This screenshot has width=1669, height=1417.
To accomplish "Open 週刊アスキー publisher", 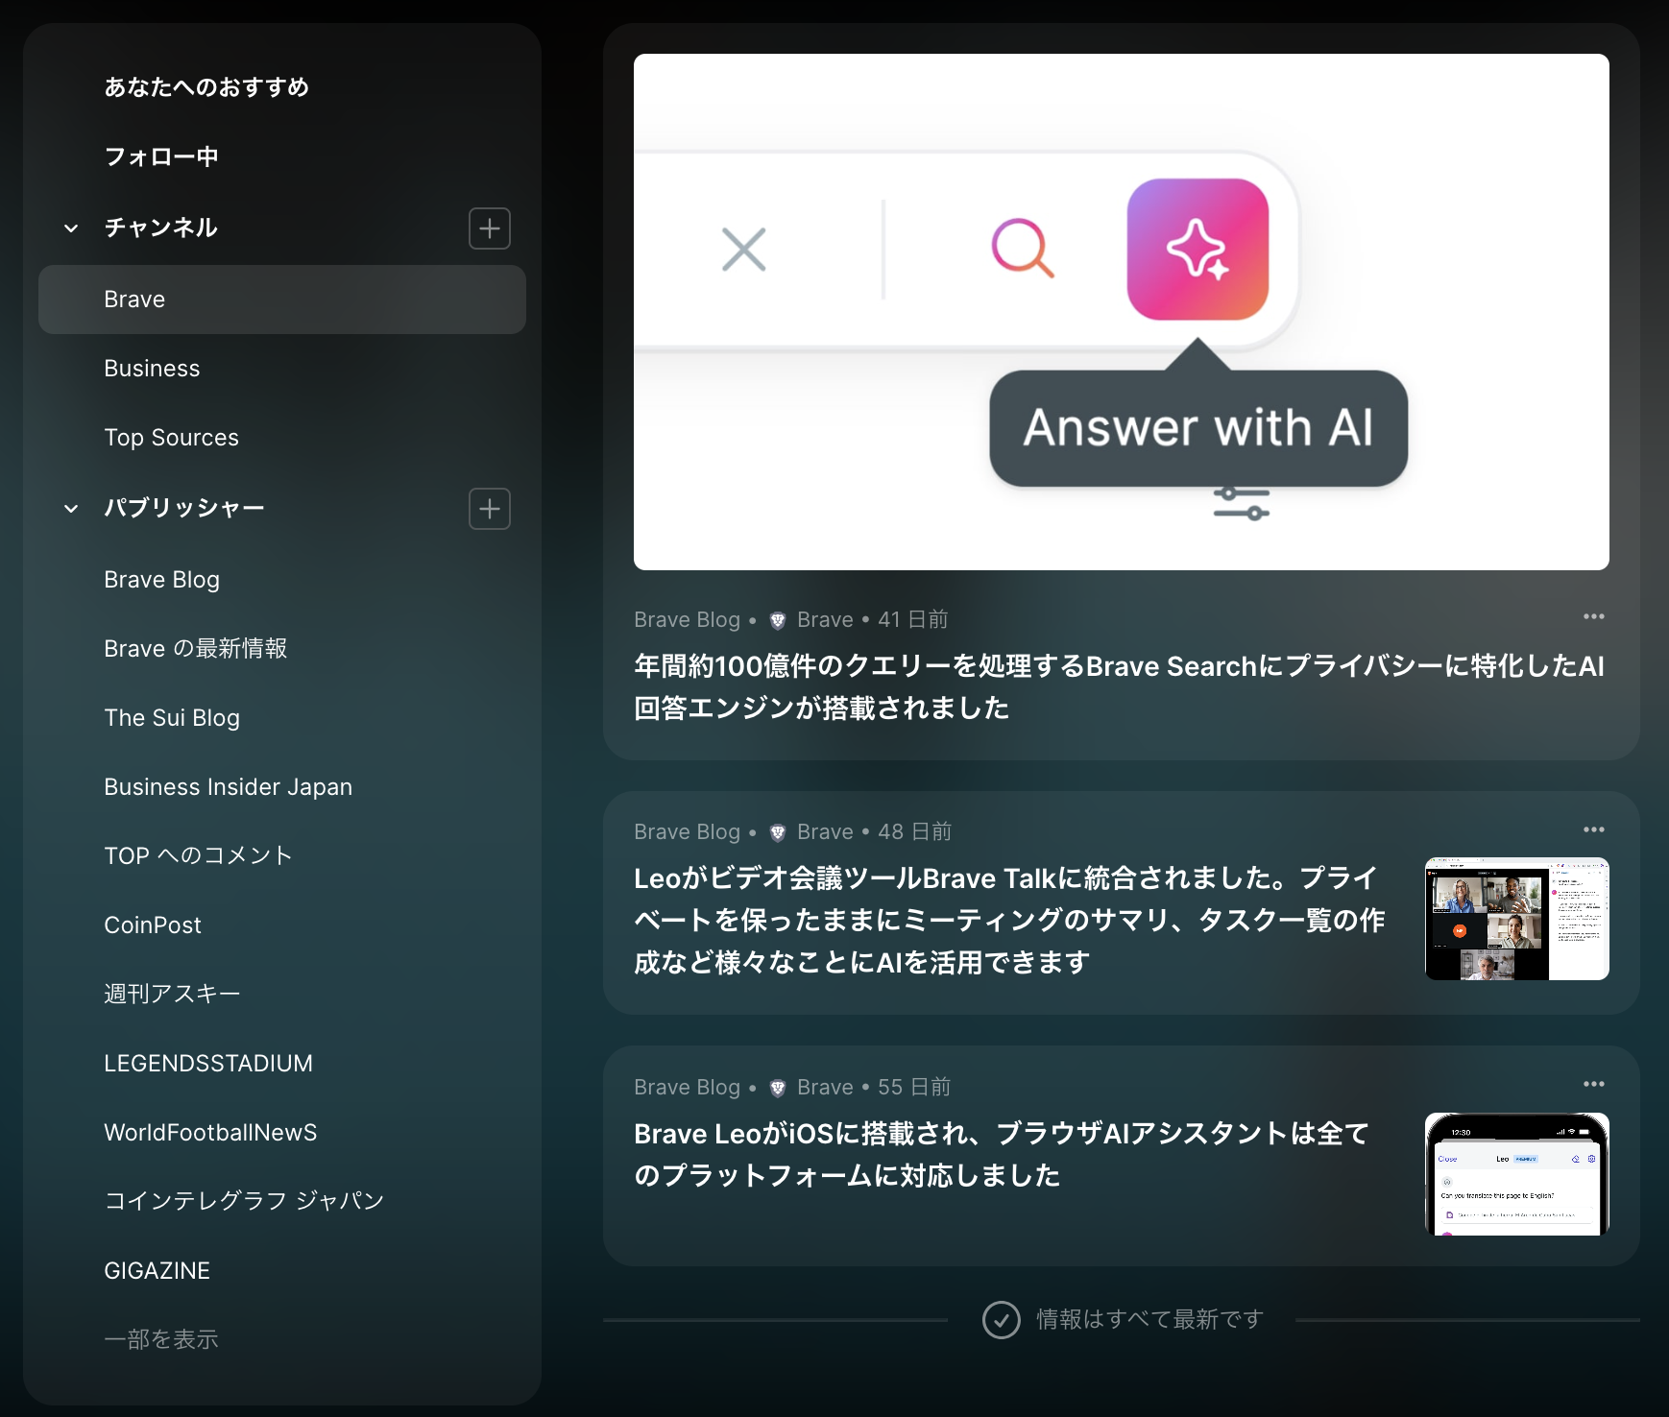I will (282, 995).
